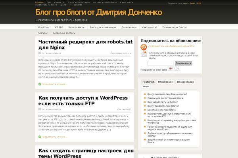Click 'Подпишитесь на обновления через RSS!' link
238x158 pixels.
(x=171, y=46)
